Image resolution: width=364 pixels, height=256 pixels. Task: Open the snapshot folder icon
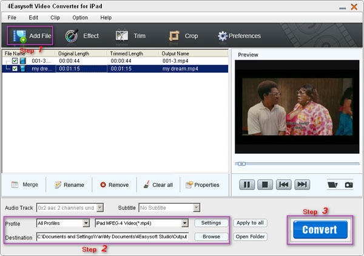coord(332,185)
